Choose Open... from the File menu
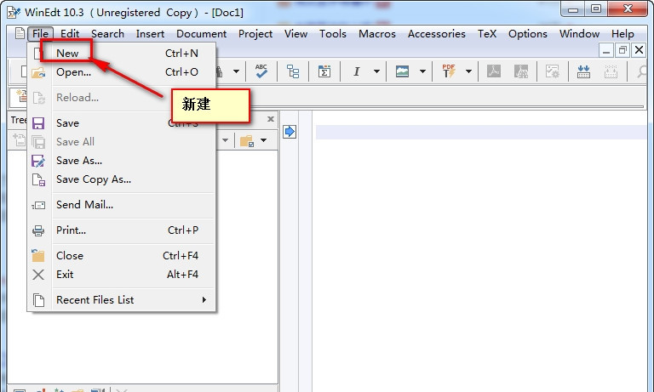The image size is (654, 392). (121, 72)
